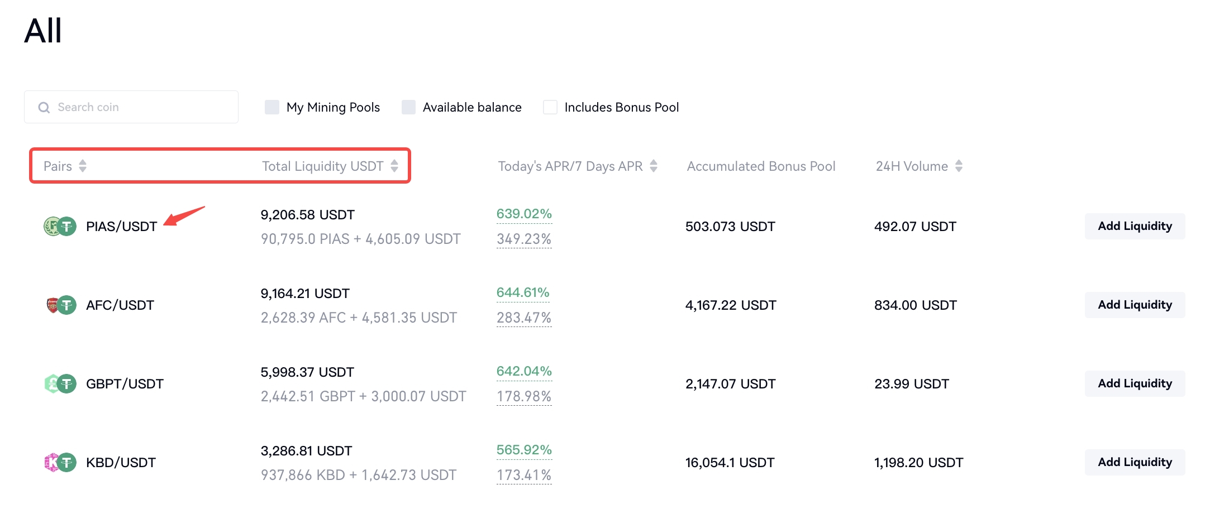Click the AFC/USDT coin pair icon
This screenshot has width=1210, height=509.
pyautogui.click(x=60, y=305)
